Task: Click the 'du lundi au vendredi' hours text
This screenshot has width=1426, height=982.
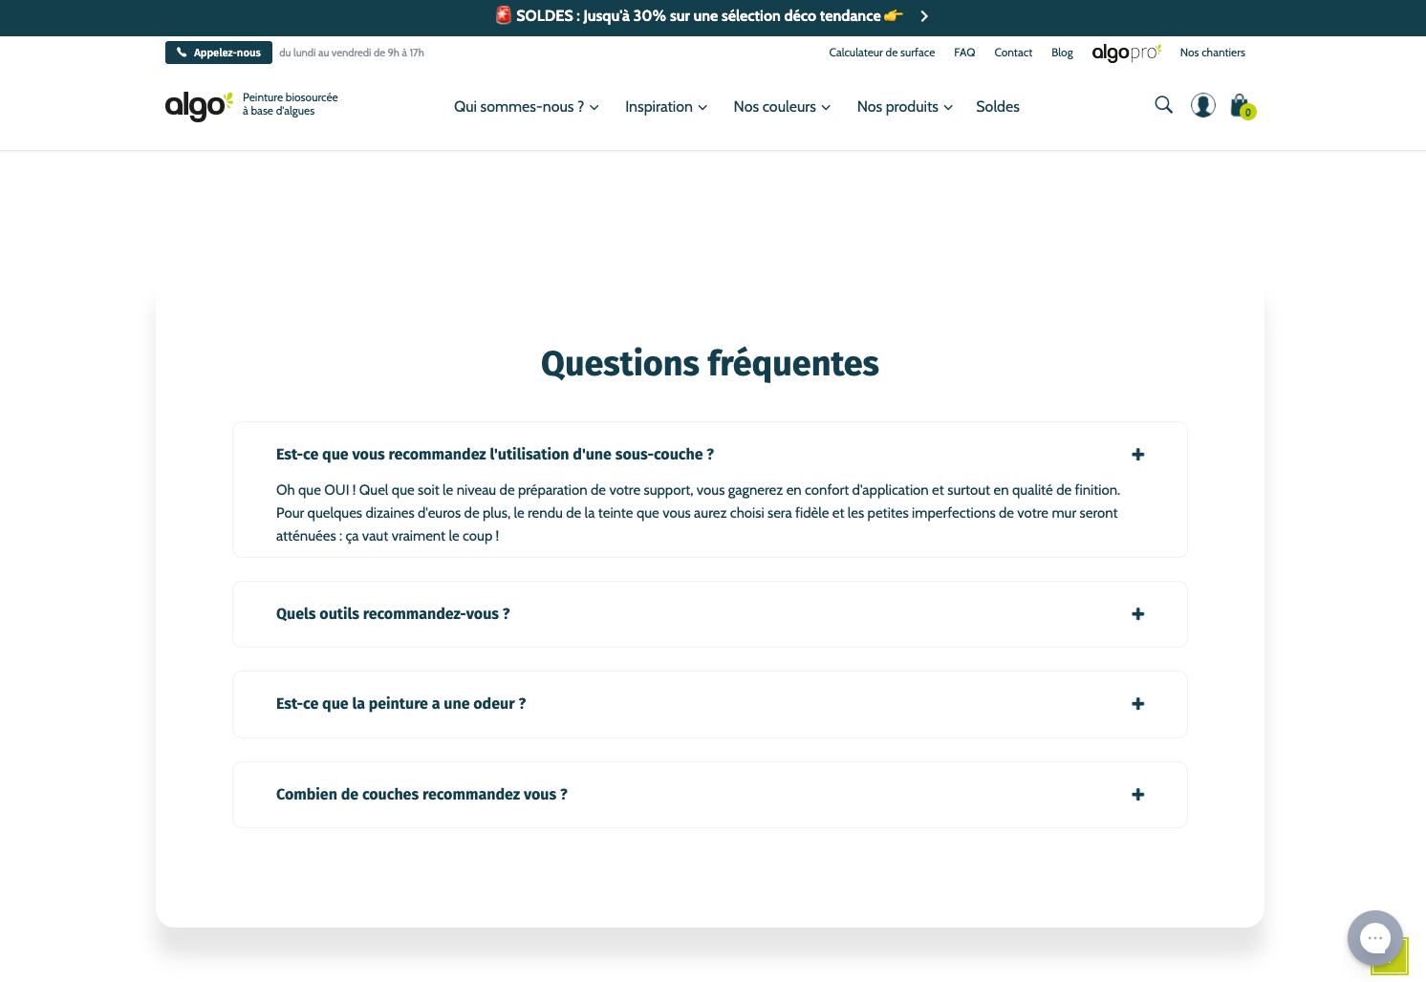Action: click(x=352, y=53)
